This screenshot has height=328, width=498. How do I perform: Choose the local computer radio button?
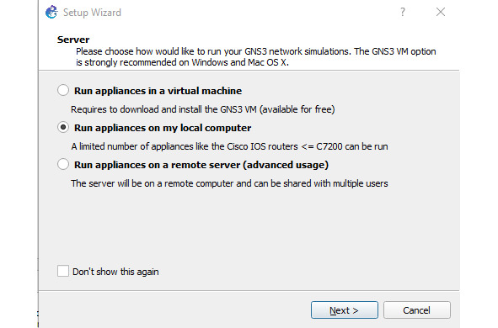pos(63,127)
